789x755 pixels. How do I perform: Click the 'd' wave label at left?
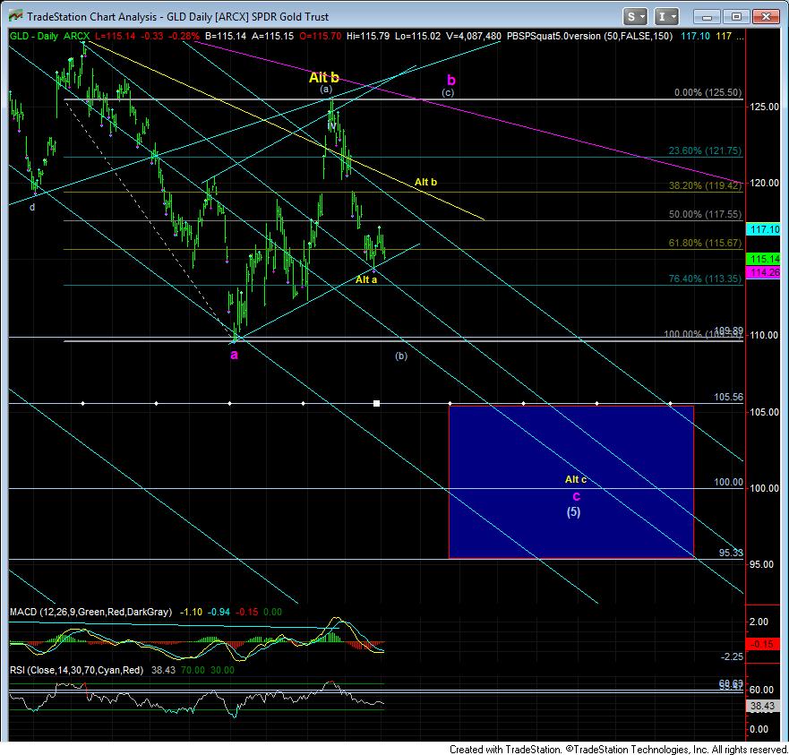tap(32, 207)
